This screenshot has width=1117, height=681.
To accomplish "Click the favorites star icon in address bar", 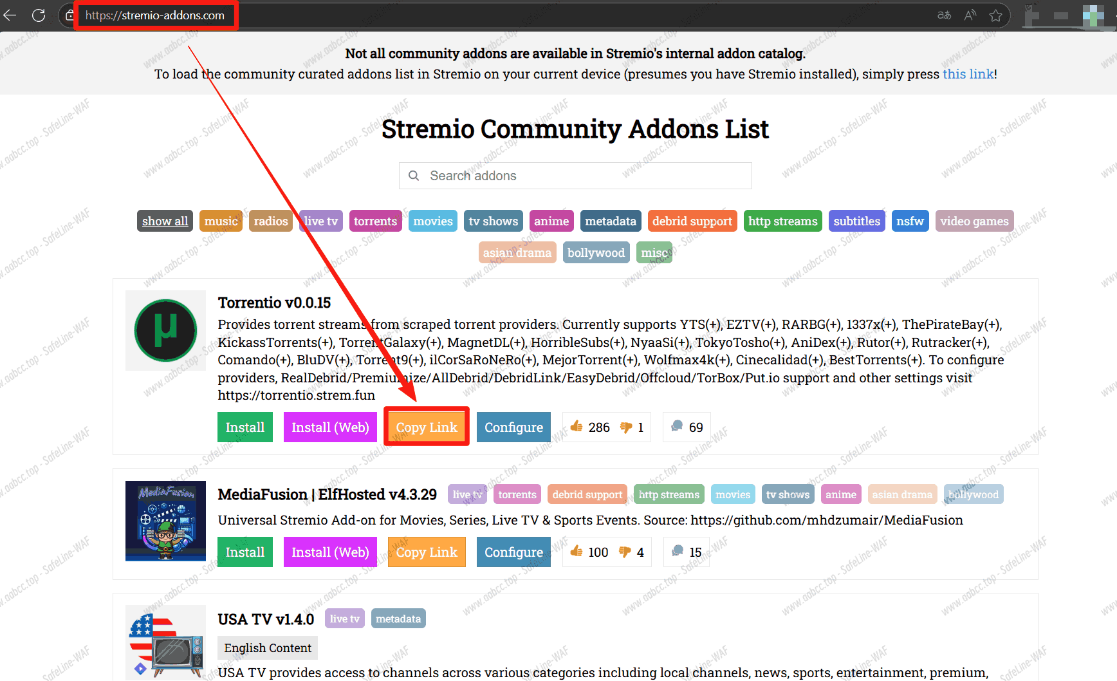I will click(x=996, y=15).
